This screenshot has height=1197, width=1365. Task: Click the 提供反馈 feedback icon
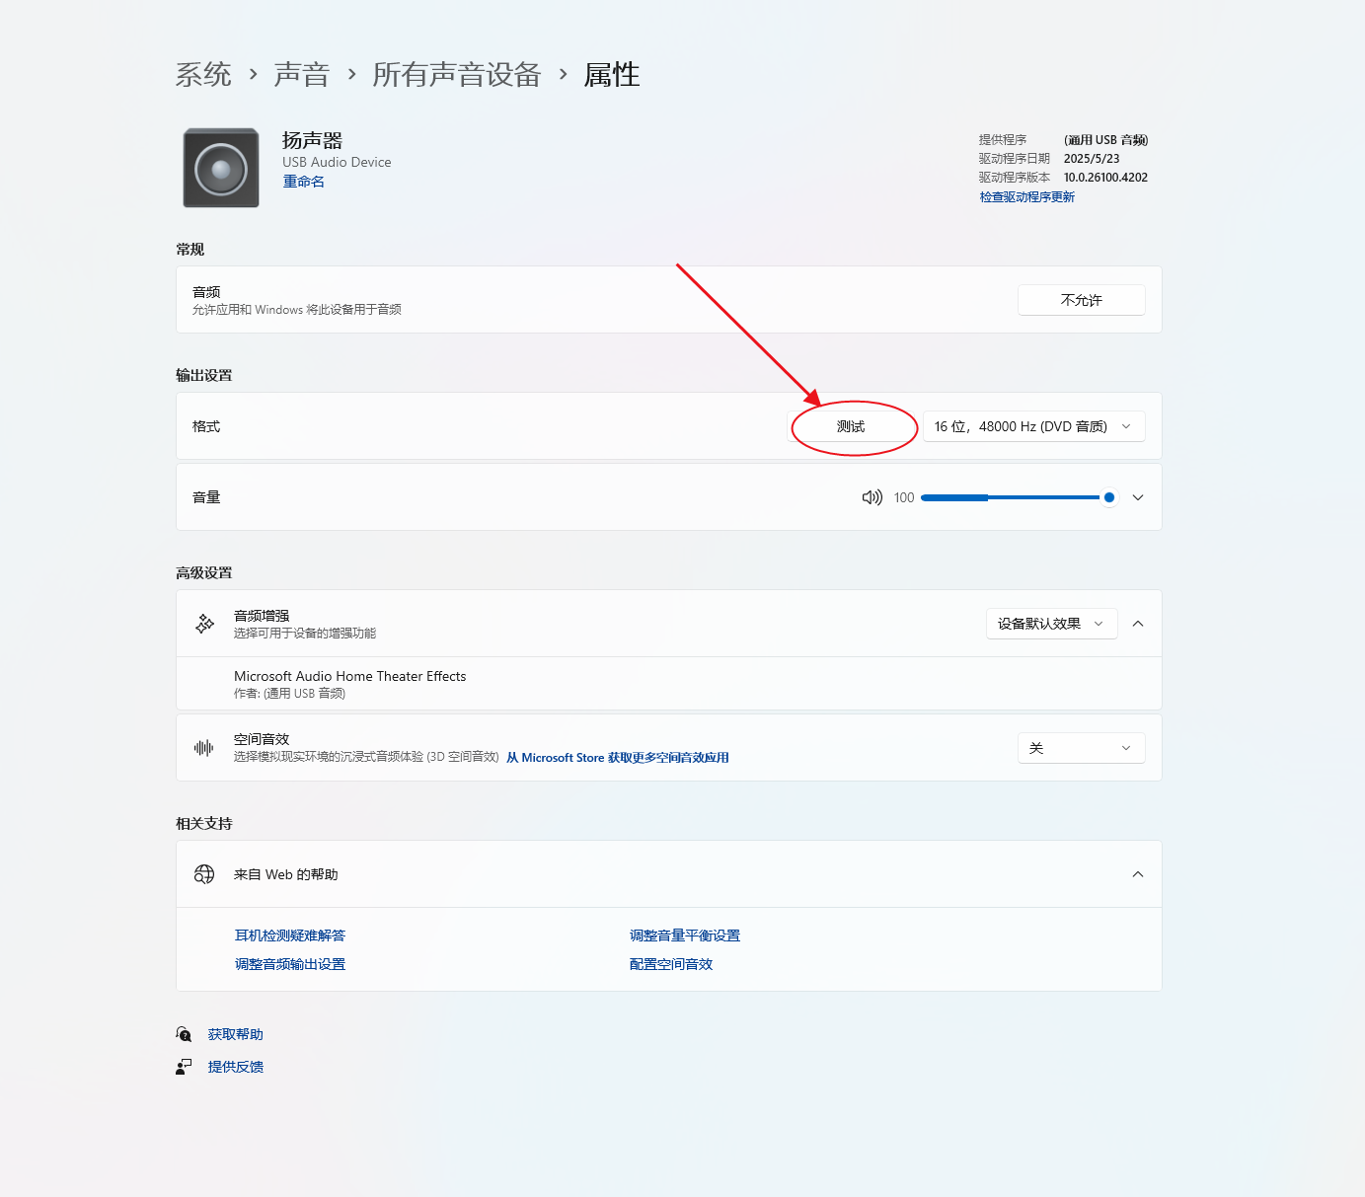point(184,1066)
